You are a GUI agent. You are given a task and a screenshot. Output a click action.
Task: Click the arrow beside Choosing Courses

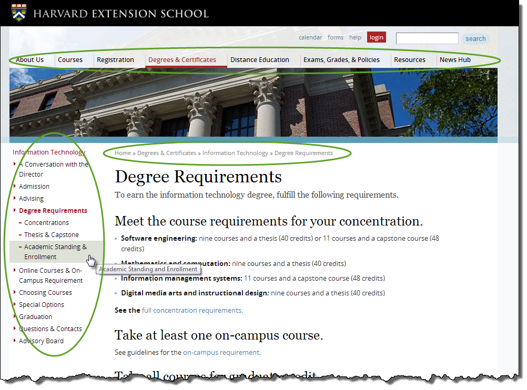pyautogui.click(x=14, y=292)
